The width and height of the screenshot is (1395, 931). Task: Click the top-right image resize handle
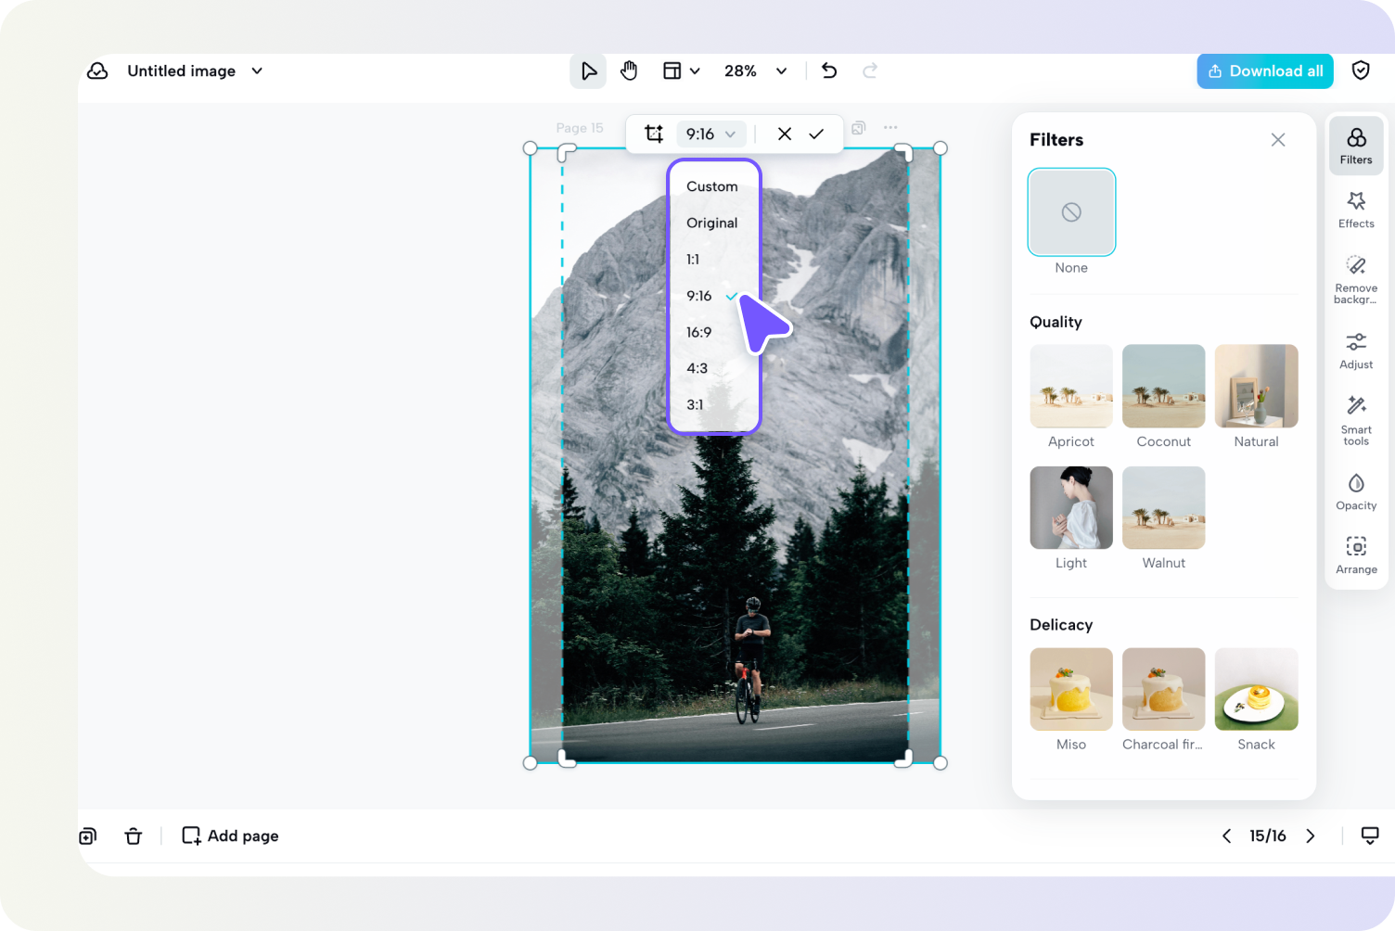(941, 148)
